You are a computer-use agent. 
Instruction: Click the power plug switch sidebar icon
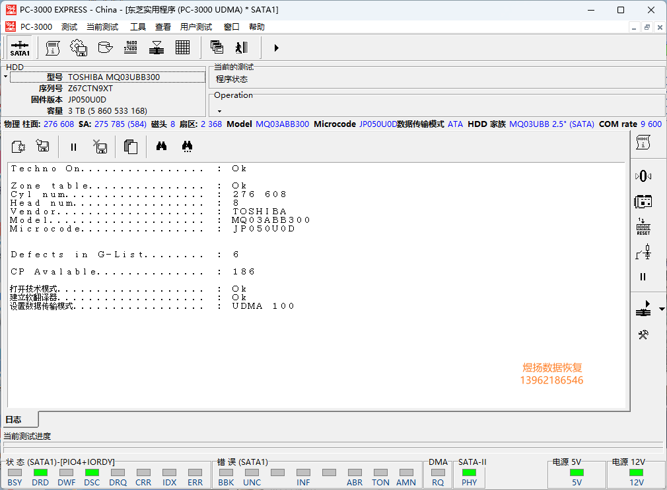(x=643, y=252)
